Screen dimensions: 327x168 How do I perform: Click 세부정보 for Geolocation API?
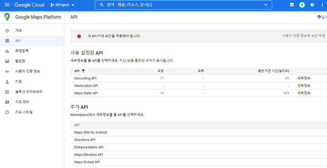(x=304, y=86)
